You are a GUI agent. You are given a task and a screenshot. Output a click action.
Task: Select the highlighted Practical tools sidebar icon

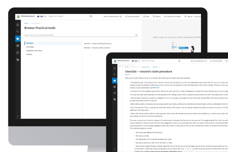pyautogui.click(x=18, y=39)
